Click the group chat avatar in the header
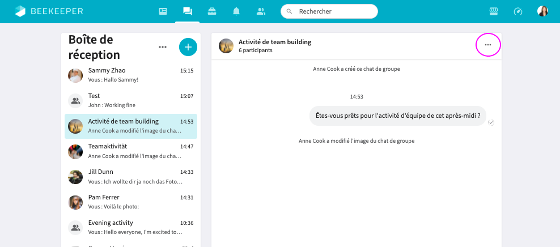Viewport: 560px width, 247px height. 226,46
